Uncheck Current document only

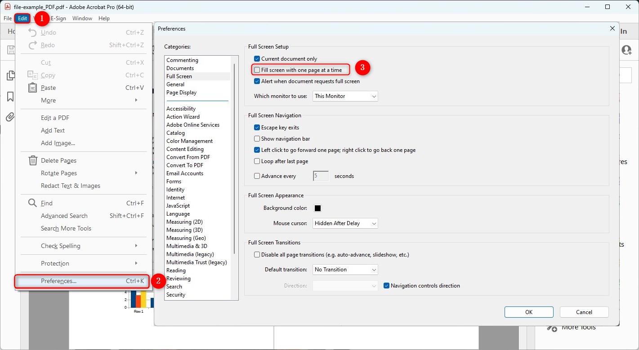click(258, 58)
